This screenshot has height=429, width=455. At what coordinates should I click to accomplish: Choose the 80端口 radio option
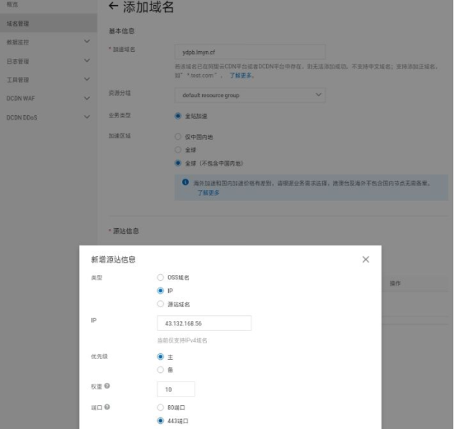[x=160, y=408]
